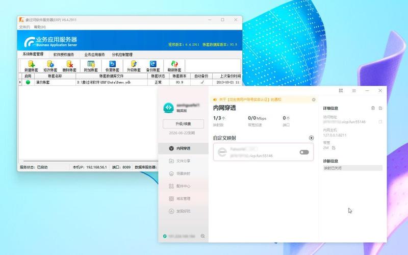This screenshot has width=408, height=255.
Task: Click the Oray account avatar icon
Action: [x=168, y=108]
